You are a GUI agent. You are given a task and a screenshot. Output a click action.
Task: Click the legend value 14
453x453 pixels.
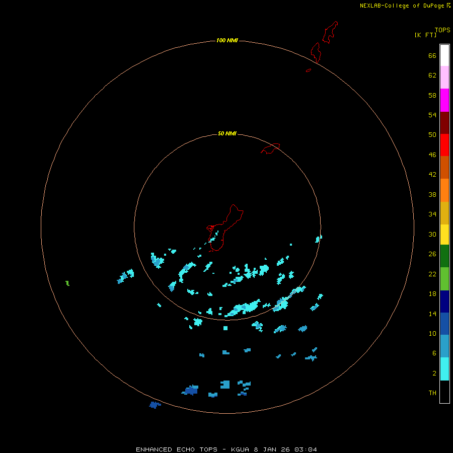(432, 314)
